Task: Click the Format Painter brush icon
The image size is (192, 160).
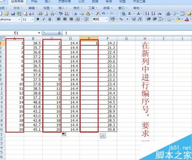Action: point(97,14)
